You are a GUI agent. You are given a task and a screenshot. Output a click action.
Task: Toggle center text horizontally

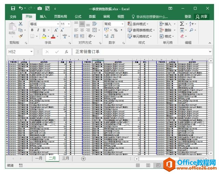(x=82, y=30)
